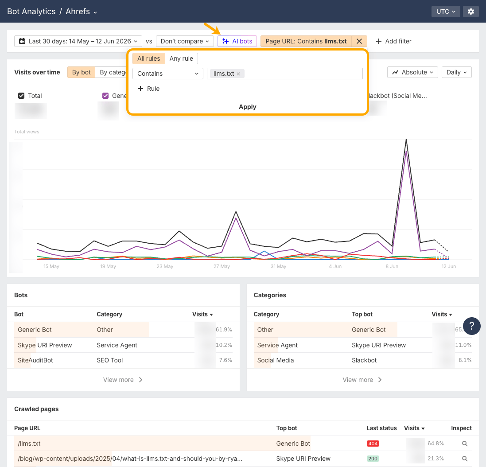The image size is (486, 467).
Task: Add another Rule to the filter
Action: 148,89
